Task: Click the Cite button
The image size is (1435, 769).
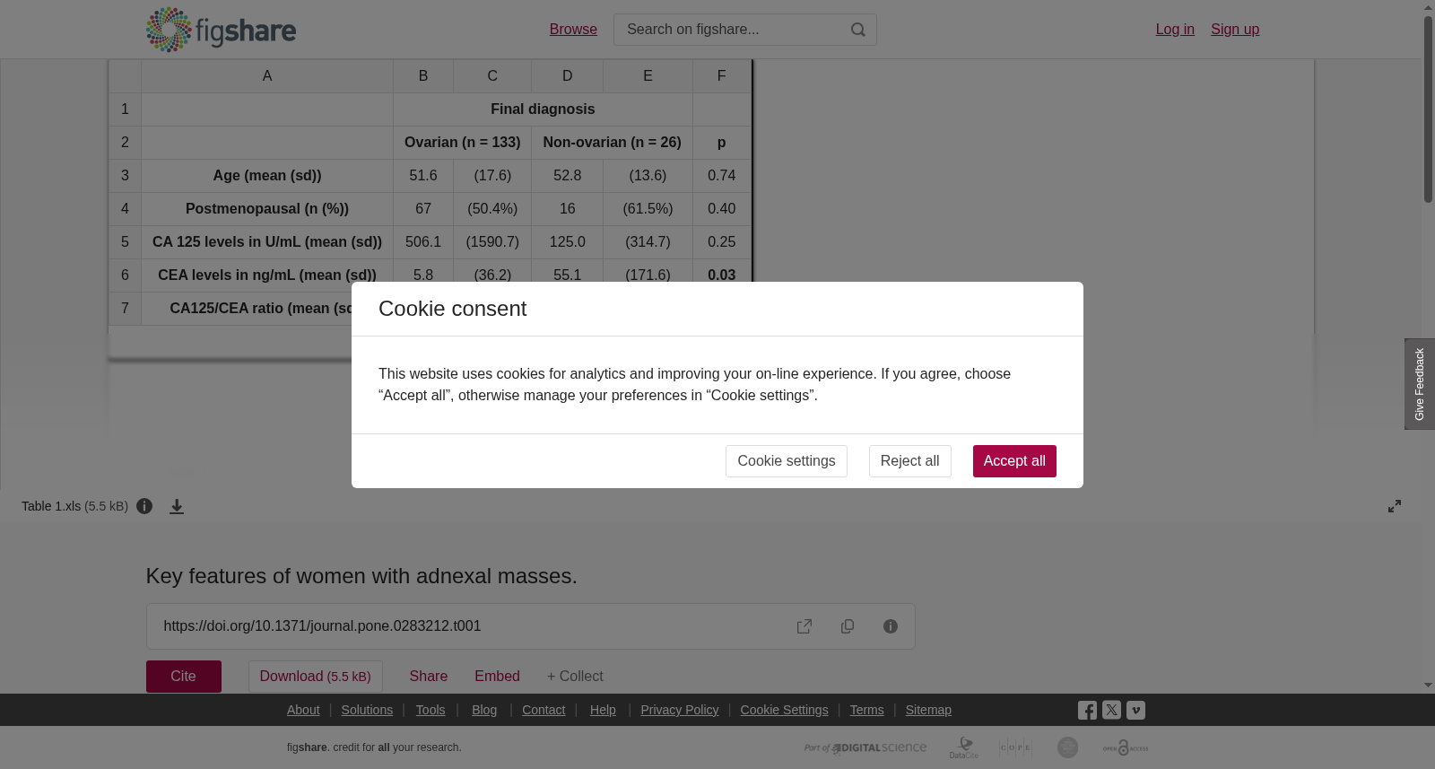Action: 184,677
